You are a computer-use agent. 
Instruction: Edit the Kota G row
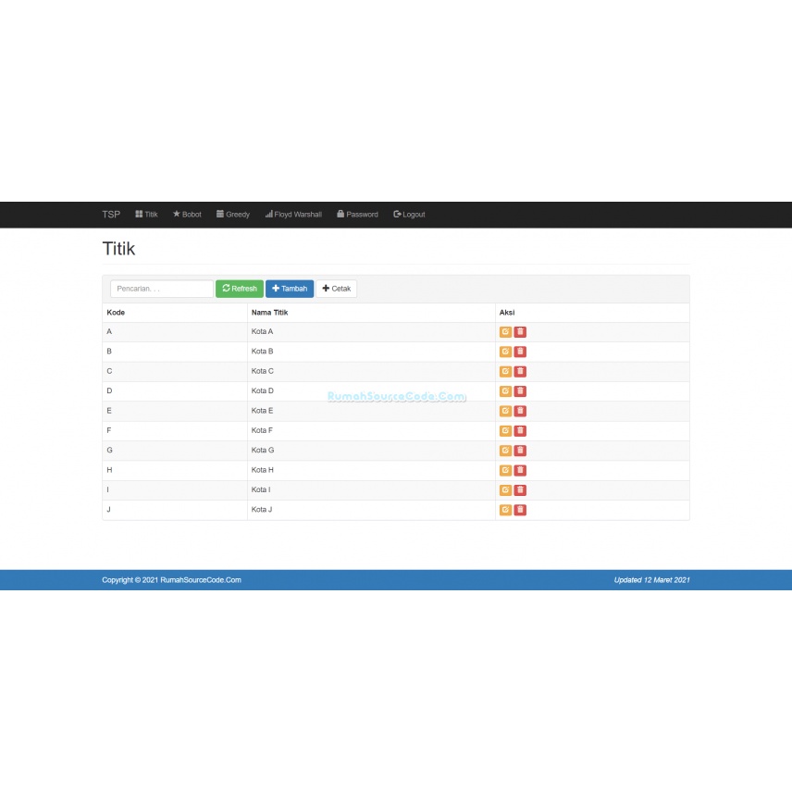coord(505,450)
